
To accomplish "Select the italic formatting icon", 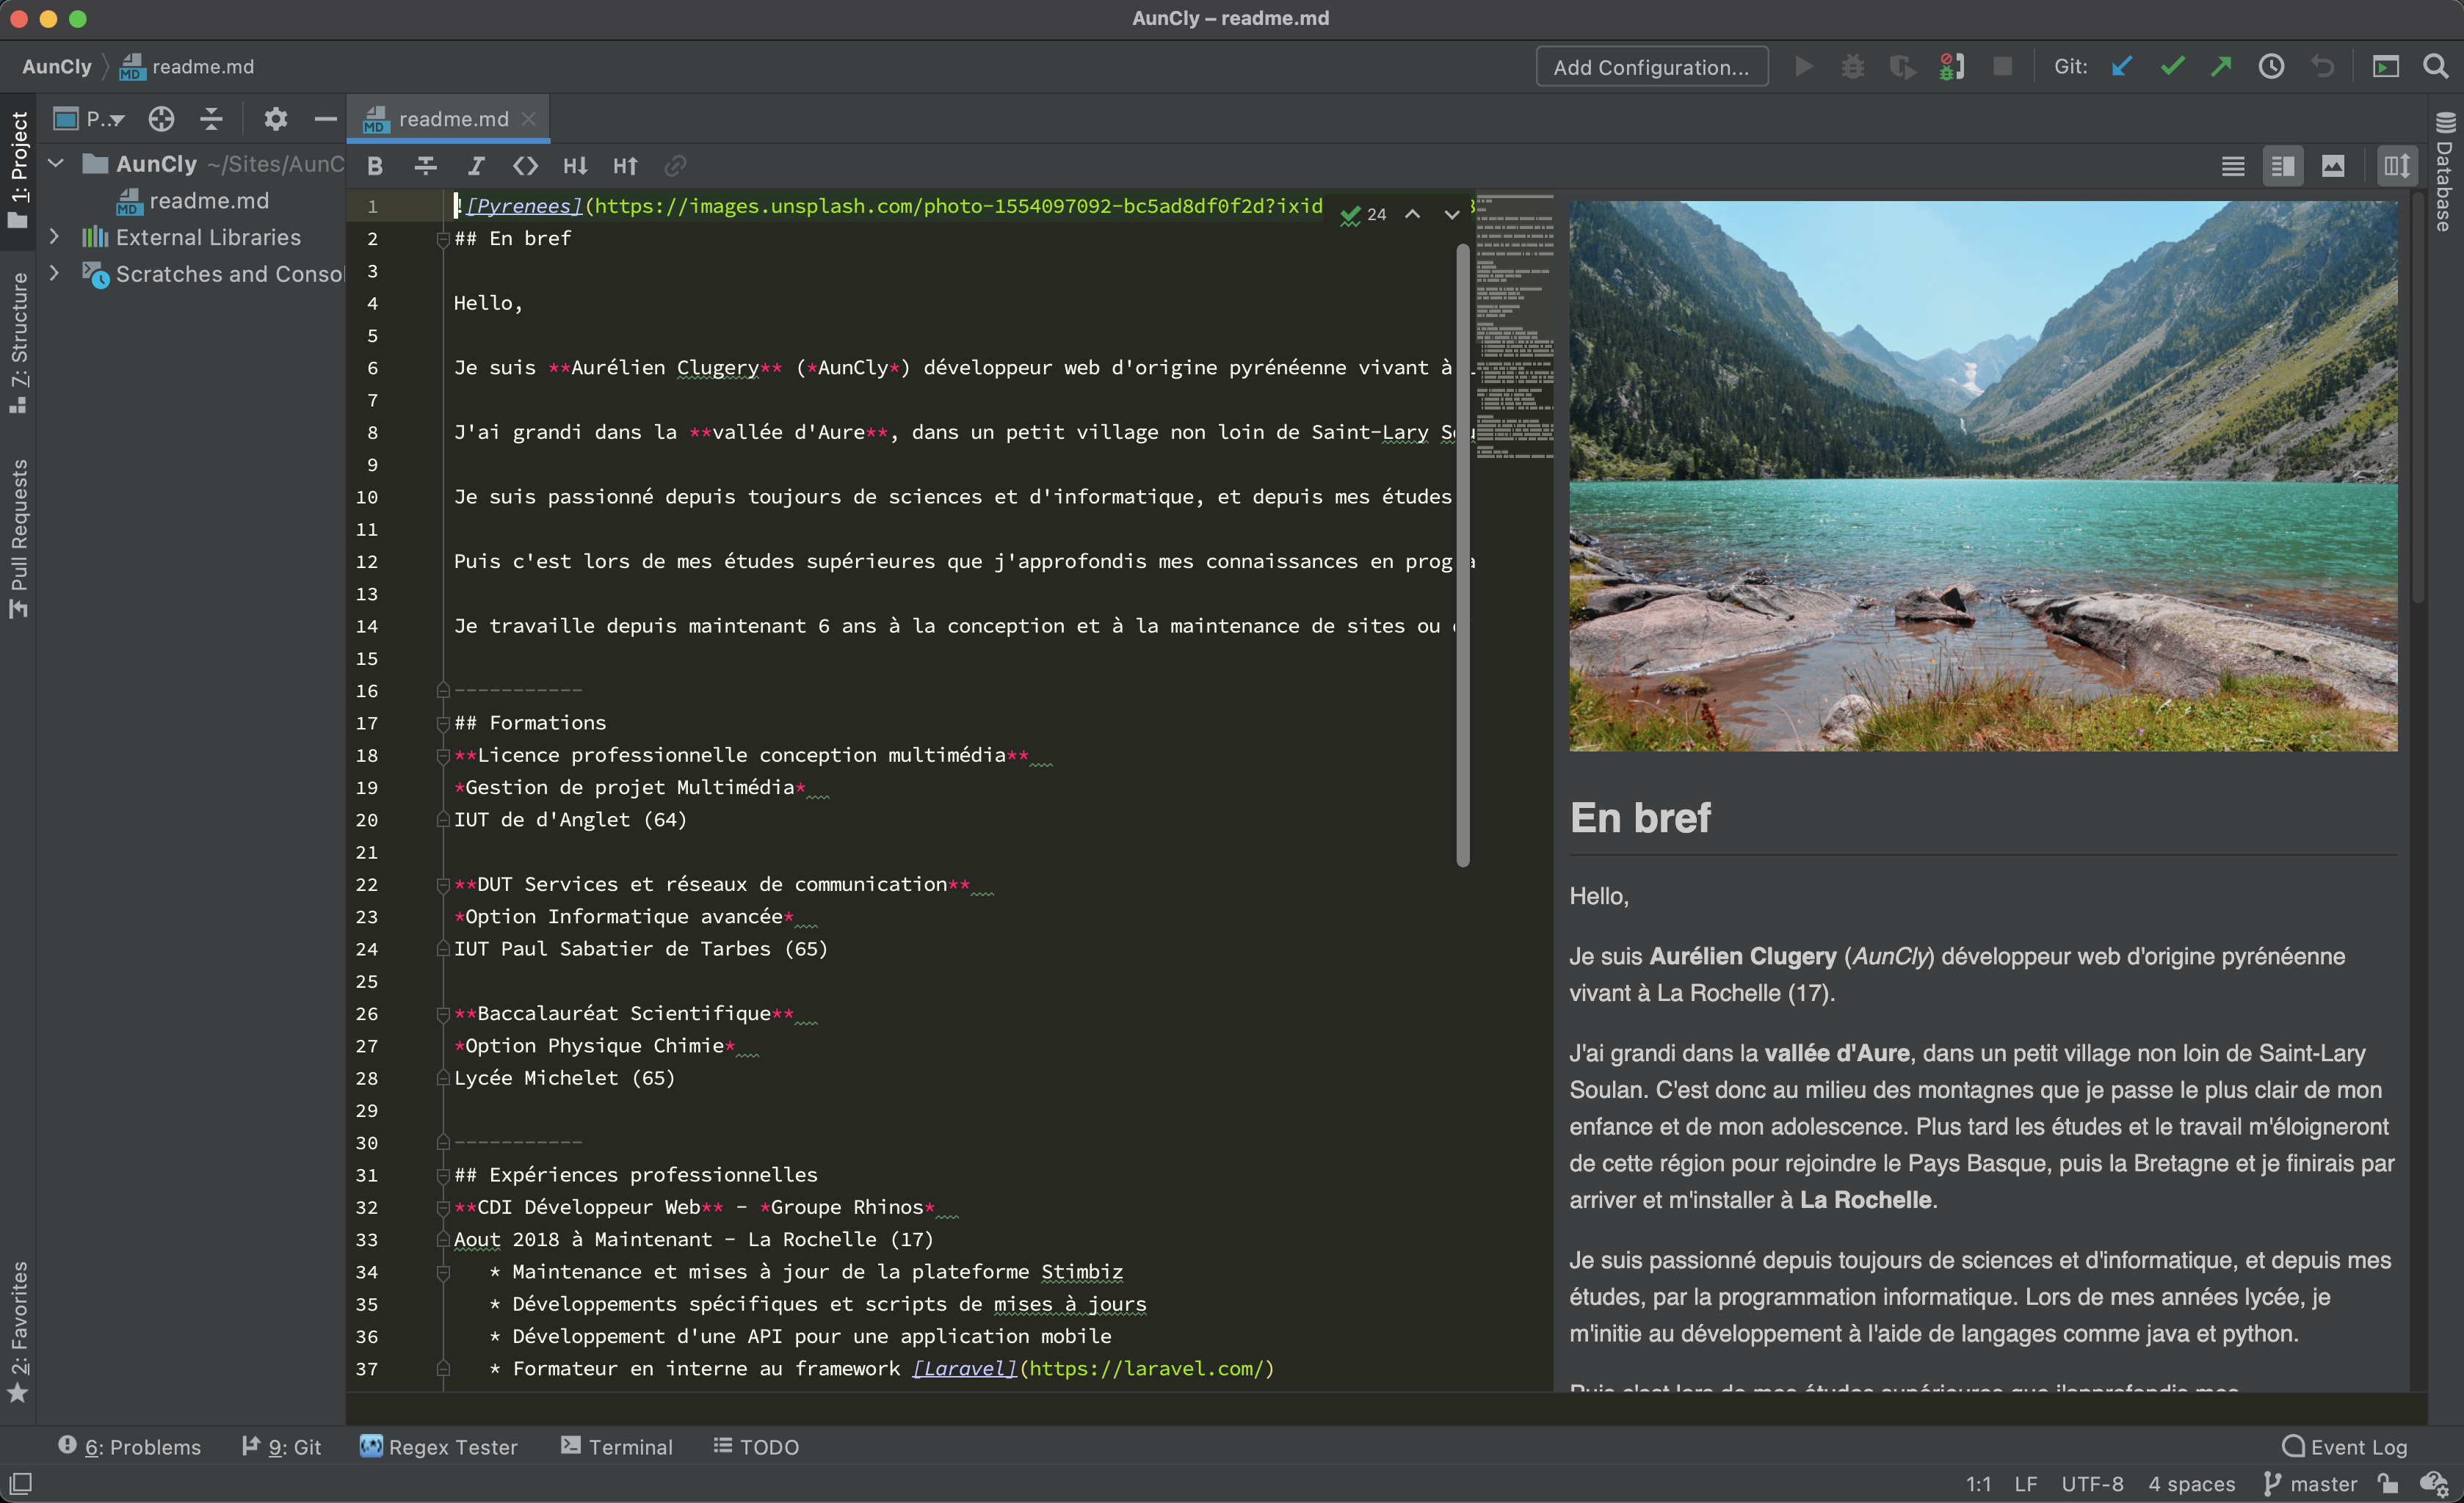I will click(477, 166).
